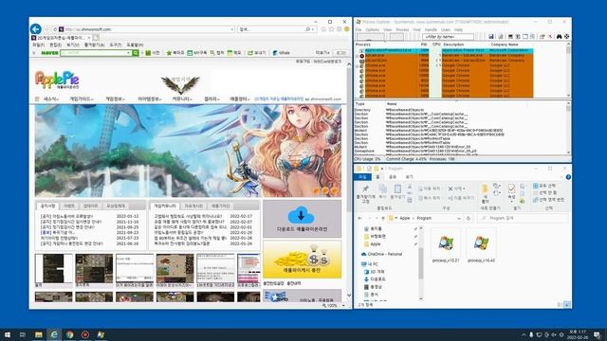Viewport: 607px width, 341px height.
Task: Show hidden system tray icons chevron
Action: (x=524, y=334)
